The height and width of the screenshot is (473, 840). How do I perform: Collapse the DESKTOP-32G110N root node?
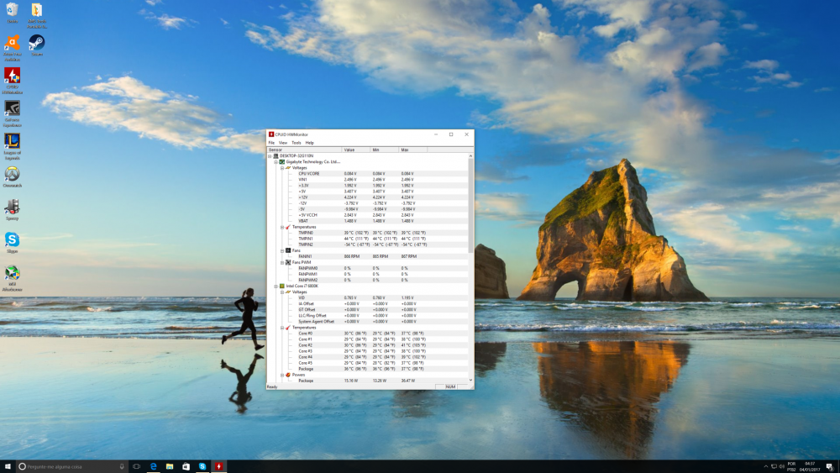point(270,155)
